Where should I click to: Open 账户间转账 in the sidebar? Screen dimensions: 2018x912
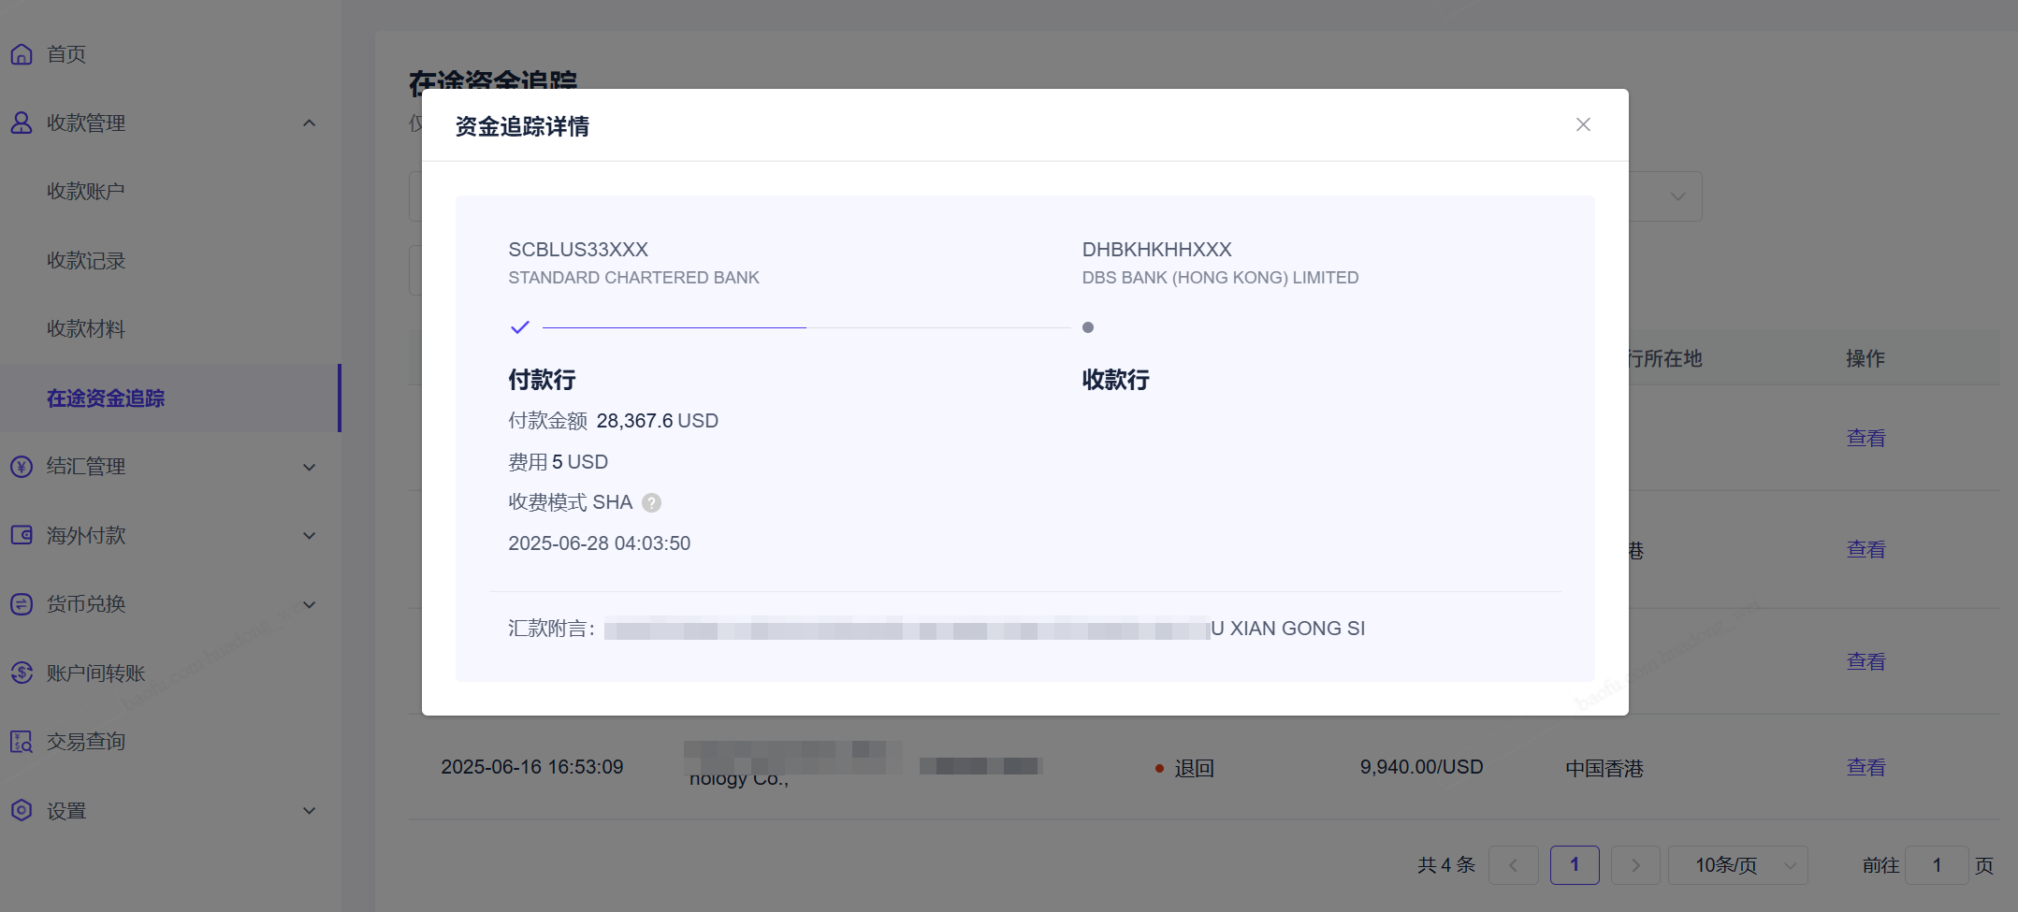[x=96, y=673]
